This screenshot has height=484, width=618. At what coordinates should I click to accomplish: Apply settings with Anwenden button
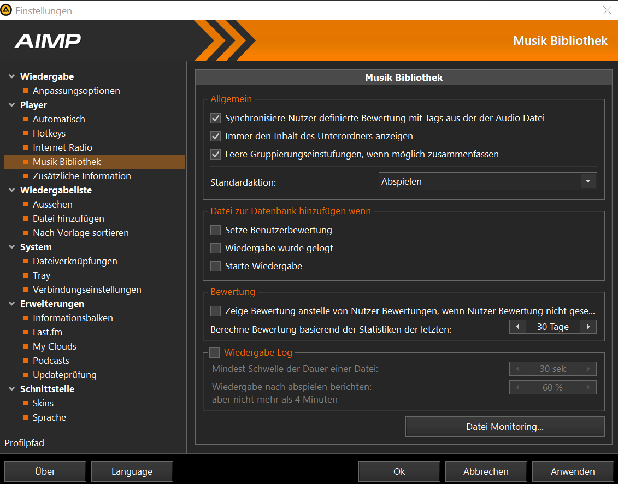573,471
